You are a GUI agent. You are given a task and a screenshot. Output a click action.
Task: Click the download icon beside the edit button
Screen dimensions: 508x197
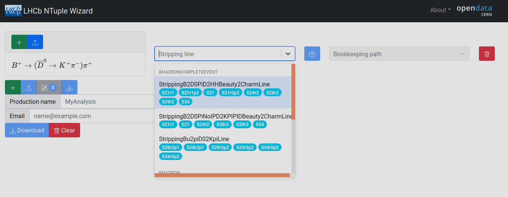(x=70, y=88)
